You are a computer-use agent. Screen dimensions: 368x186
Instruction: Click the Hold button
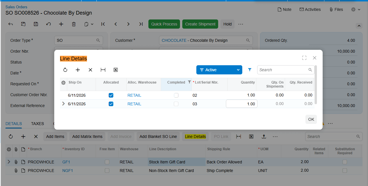pos(228,24)
